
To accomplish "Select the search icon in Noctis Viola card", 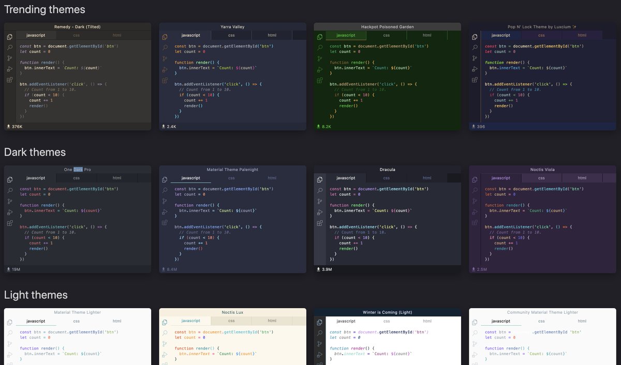I will pos(475,190).
